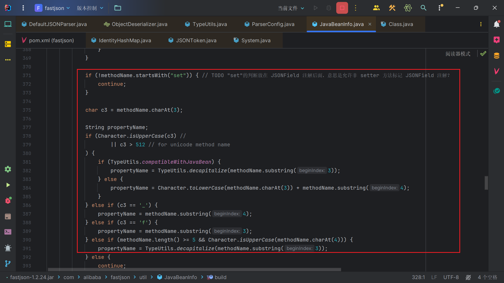Viewport: 504px width, 283px height.
Task: Open more run actions menu
Action: click(x=356, y=8)
